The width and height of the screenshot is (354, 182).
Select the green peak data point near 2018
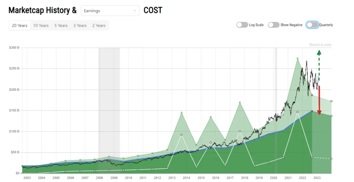pos(240,102)
